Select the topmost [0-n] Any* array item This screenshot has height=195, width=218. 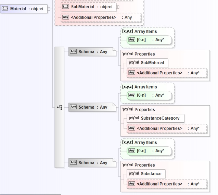click(150, 40)
